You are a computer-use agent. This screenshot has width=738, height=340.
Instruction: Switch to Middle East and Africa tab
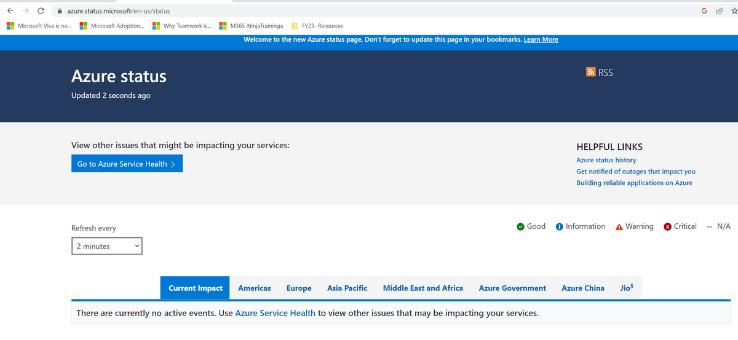pos(423,288)
